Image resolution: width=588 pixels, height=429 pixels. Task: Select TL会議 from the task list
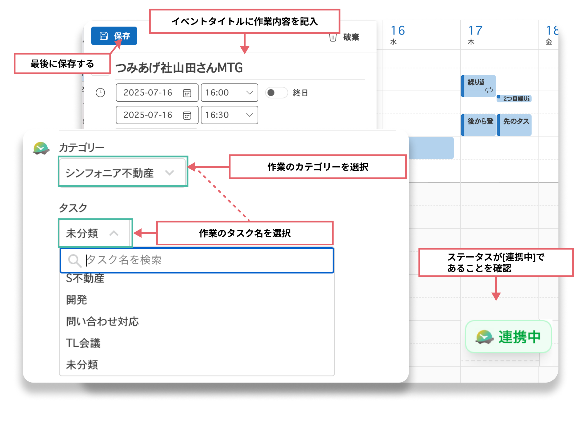(x=83, y=343)
